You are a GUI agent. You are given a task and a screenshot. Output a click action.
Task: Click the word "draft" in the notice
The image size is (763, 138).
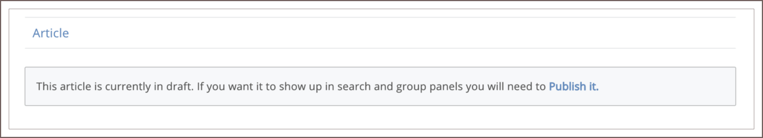pos(179,87)
